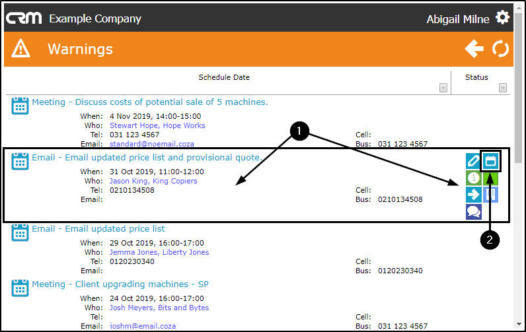526x332 pixels.
Task: Click the highlighted calendar reschedule icon
Action: pos(490,160)
